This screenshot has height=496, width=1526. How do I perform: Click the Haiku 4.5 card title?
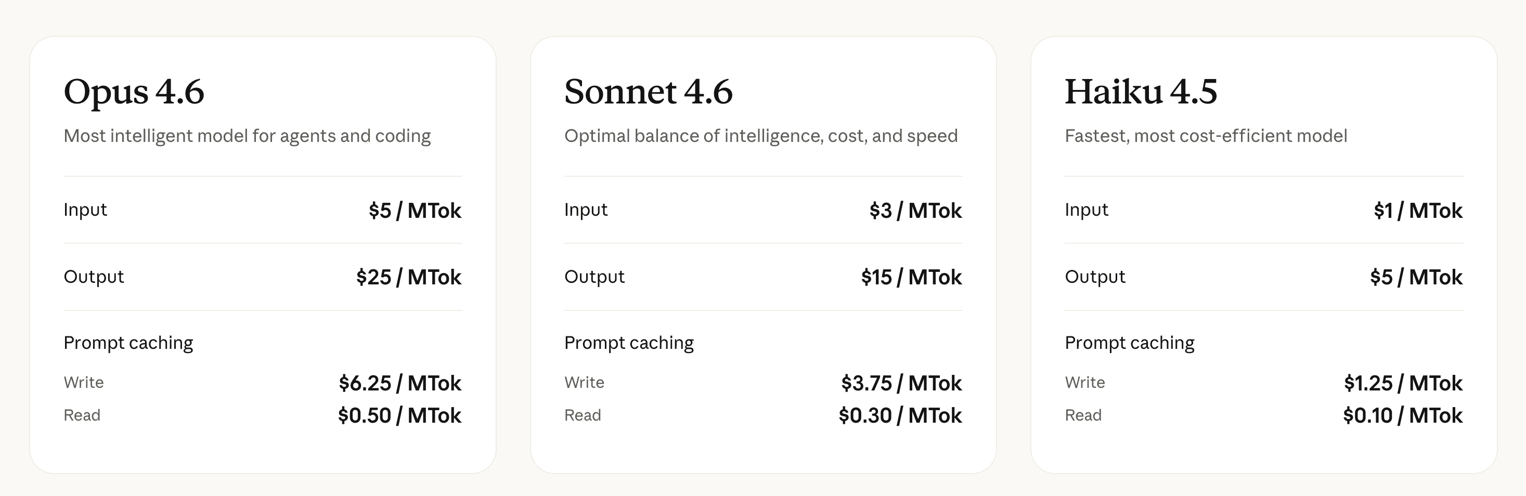1141,93
